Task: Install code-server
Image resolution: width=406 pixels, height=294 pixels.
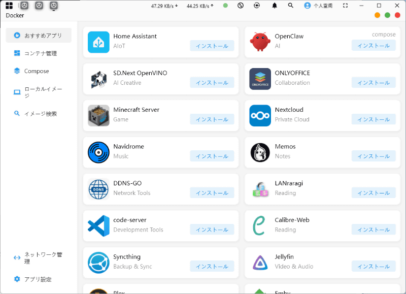Action: pyautogui.click(x=212, y=230)
